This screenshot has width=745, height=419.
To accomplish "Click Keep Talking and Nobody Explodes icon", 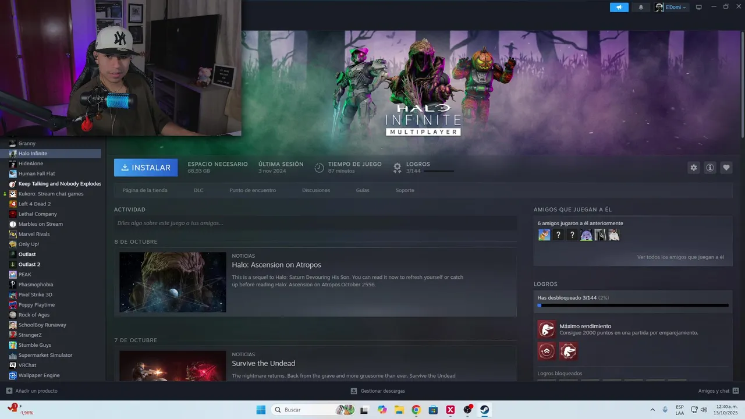I will click(13, 184).
